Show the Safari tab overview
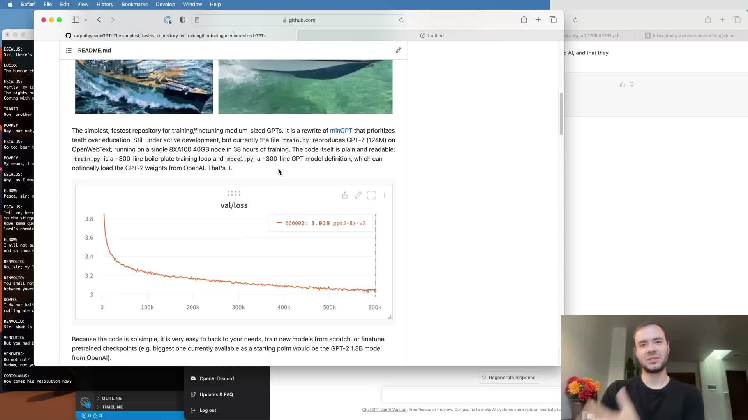This screenshot has height=420, width=748. click(x=553, y=20)
